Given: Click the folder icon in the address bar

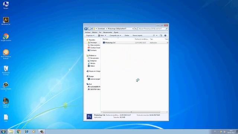Looking at the screenshot, I should pos(94,29).
